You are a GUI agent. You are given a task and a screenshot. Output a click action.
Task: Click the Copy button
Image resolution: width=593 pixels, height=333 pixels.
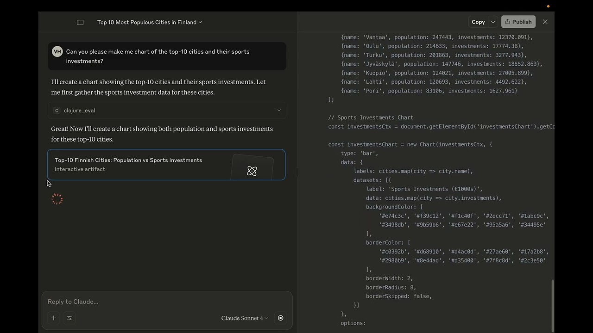[478, 22]
